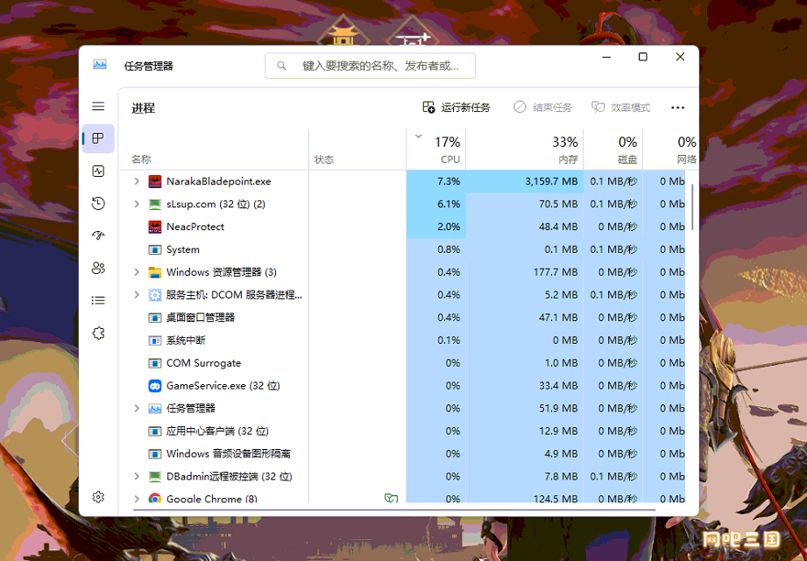The image size is (807, 561).
Task: Expand the sLsup.com (32 位) group
Action: (x=137, y=204)
